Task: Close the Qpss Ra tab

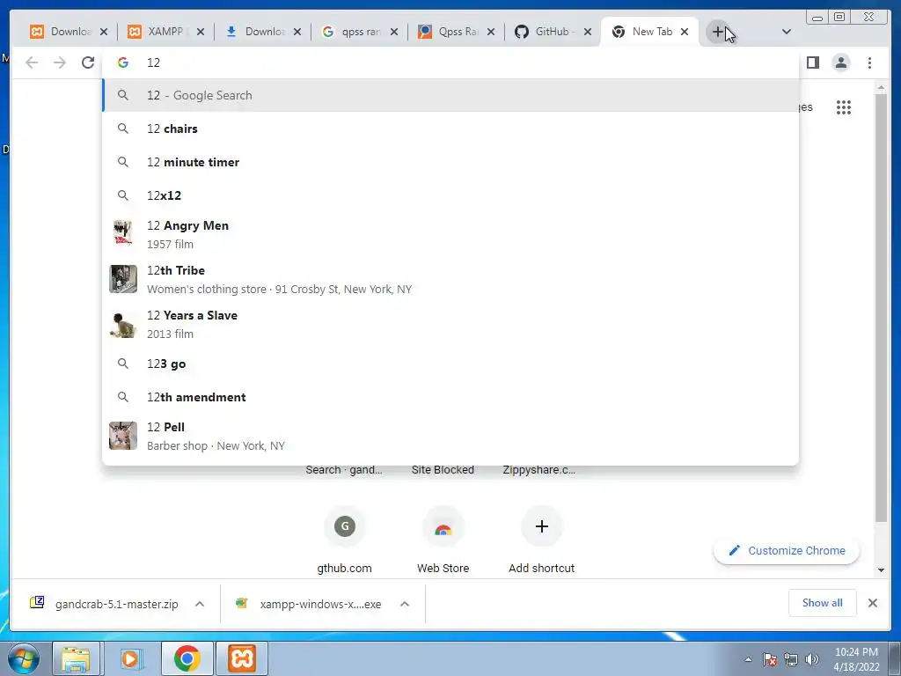Action: coord(491,33)
